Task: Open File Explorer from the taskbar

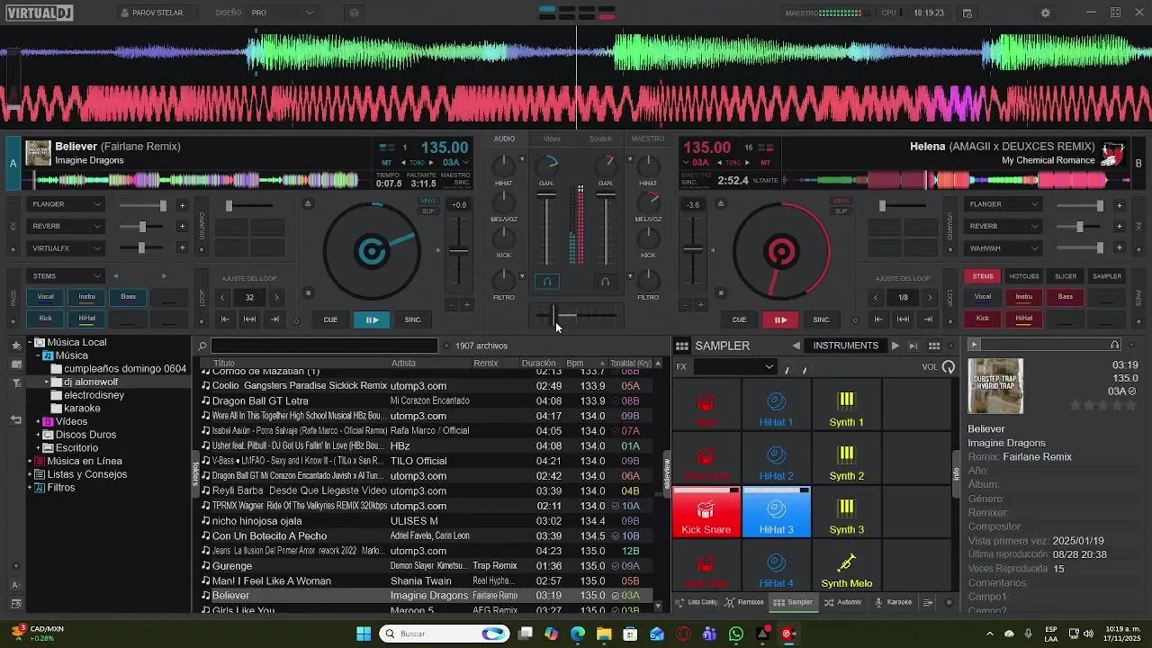Action: point(604,634)
